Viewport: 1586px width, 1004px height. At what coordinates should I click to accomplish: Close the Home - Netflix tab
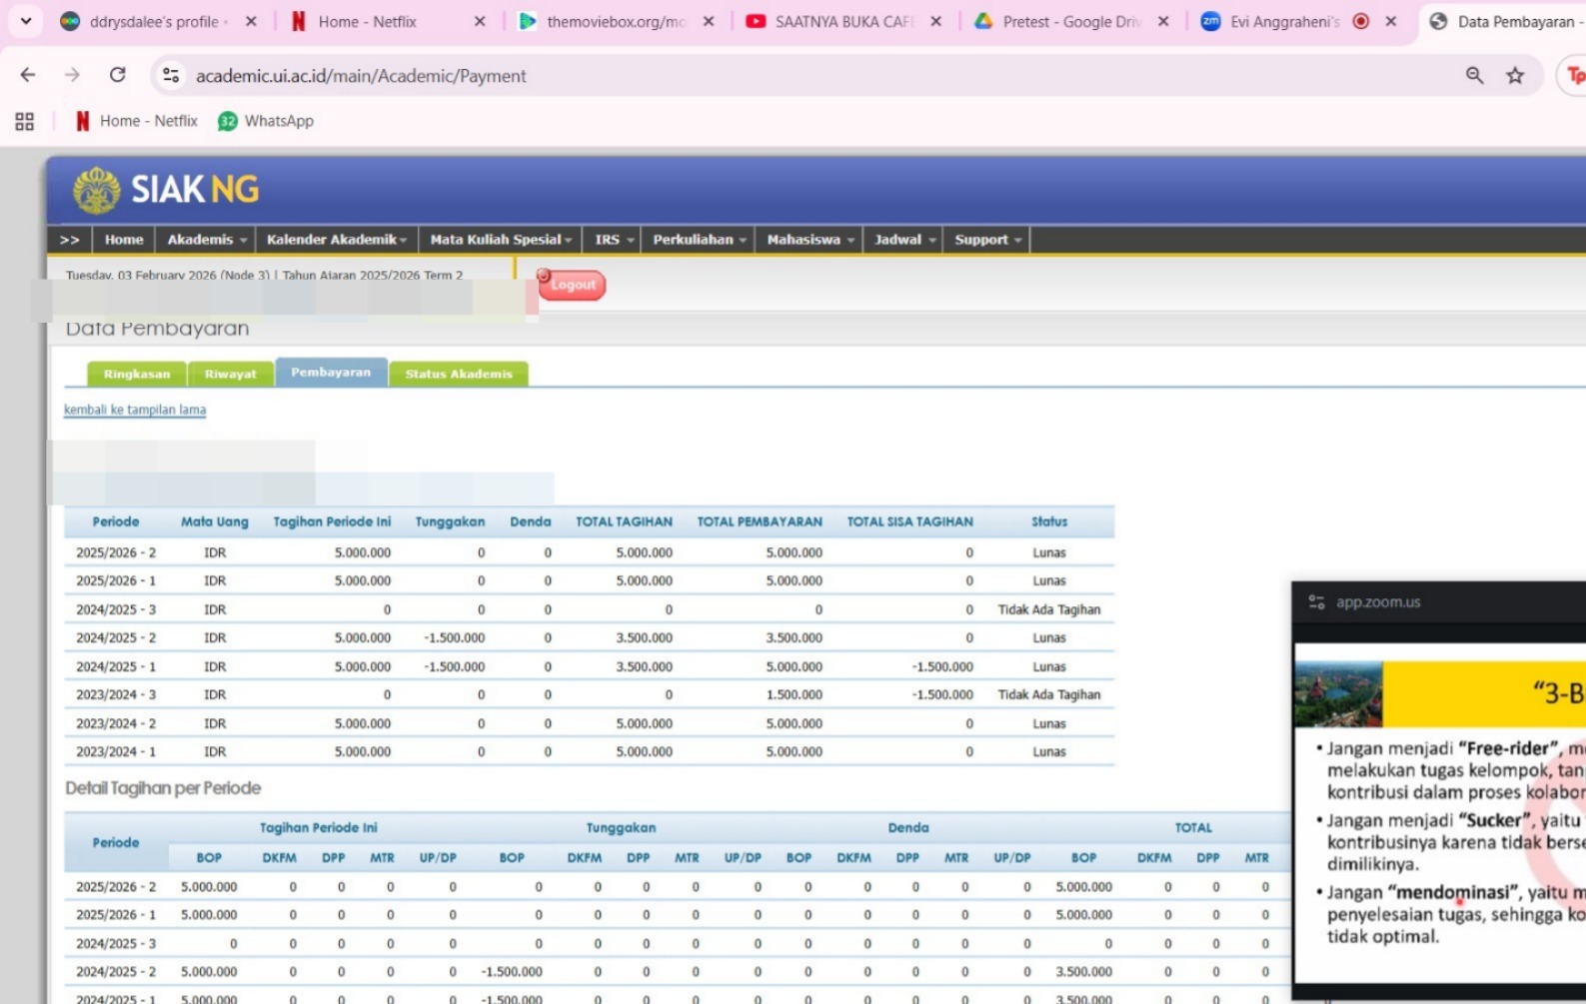point(480,21)
